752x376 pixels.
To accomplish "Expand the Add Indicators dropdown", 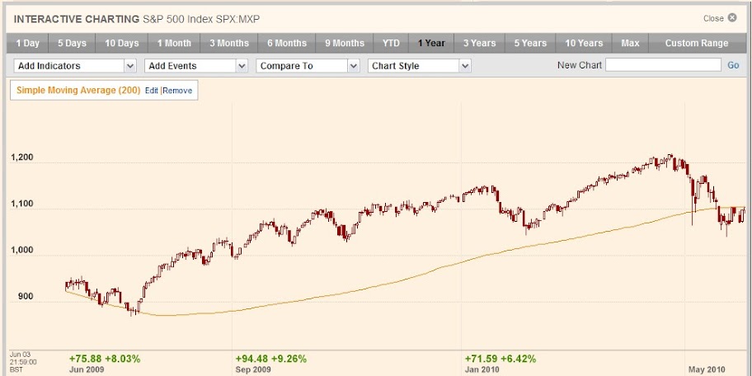I will coord(74,66).
